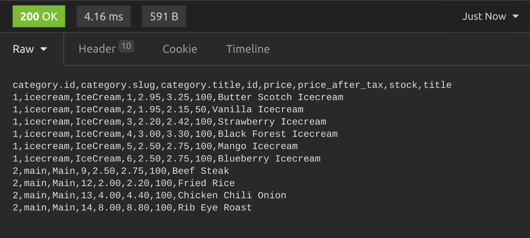
Task: Click the 4.16 ms response time tag
Action: 104,17
